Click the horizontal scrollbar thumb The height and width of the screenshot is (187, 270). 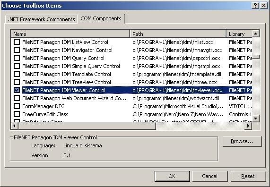click(87, 126)
